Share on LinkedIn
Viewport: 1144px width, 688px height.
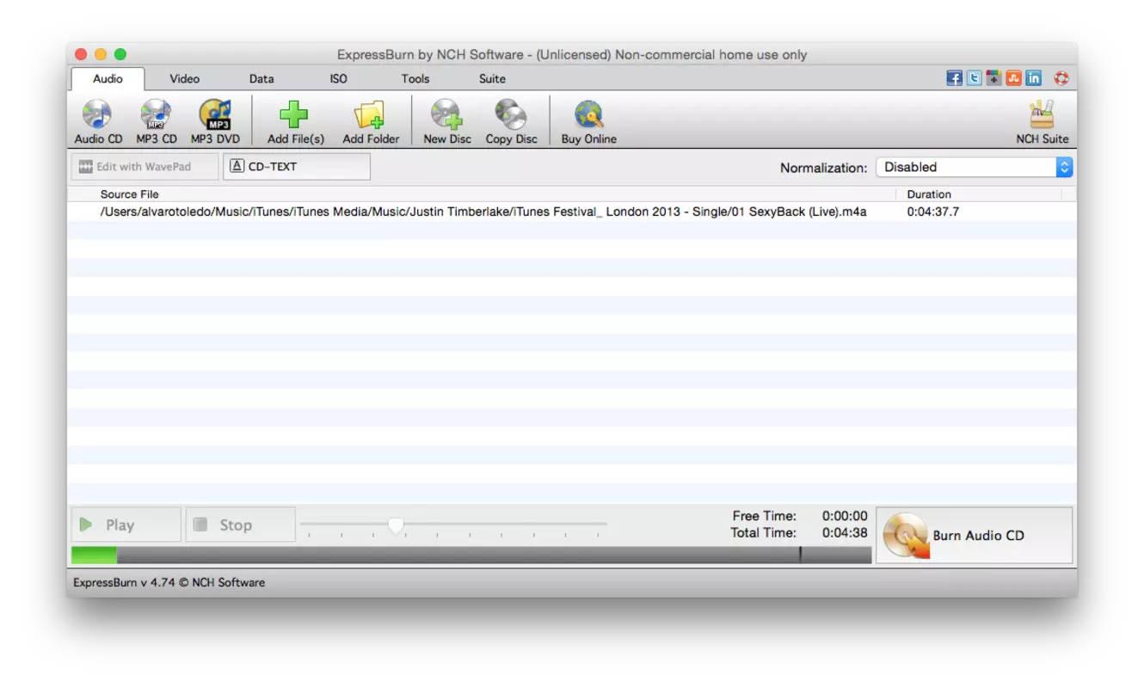point(1033,78)
